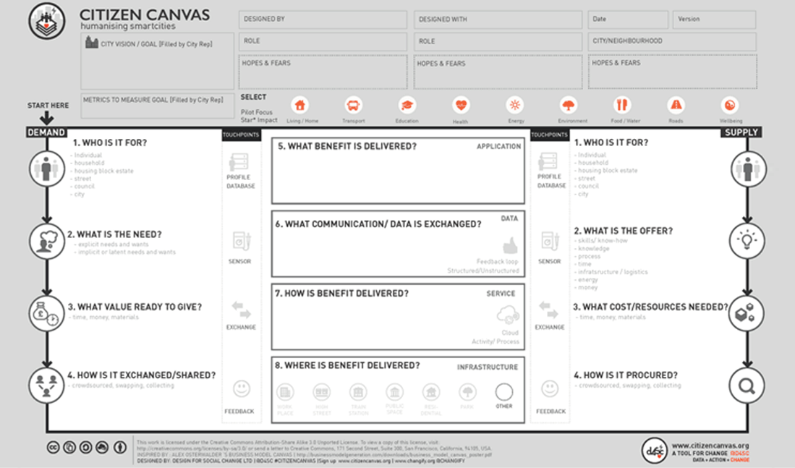The image size is (795, 468).
Task: Select the Train Station infrastructure option
Action: tap(358, 392)
